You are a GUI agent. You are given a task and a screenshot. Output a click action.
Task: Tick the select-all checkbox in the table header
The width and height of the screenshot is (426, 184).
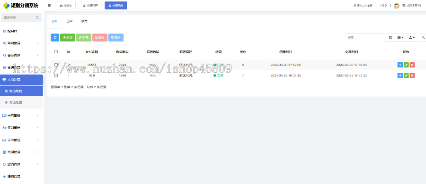(56, 52)
